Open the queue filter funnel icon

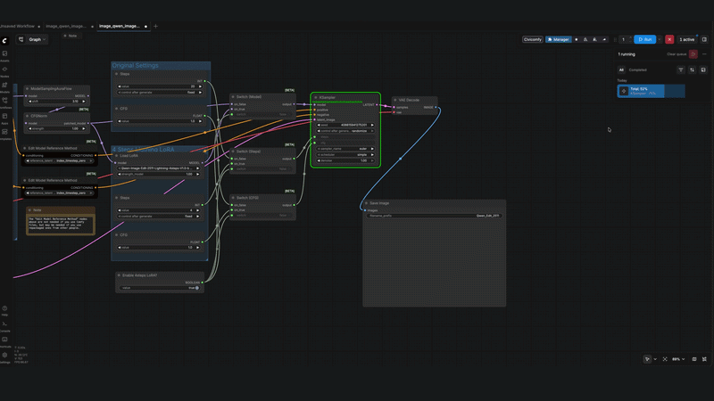pyautogui.click(x=681, y=70)
